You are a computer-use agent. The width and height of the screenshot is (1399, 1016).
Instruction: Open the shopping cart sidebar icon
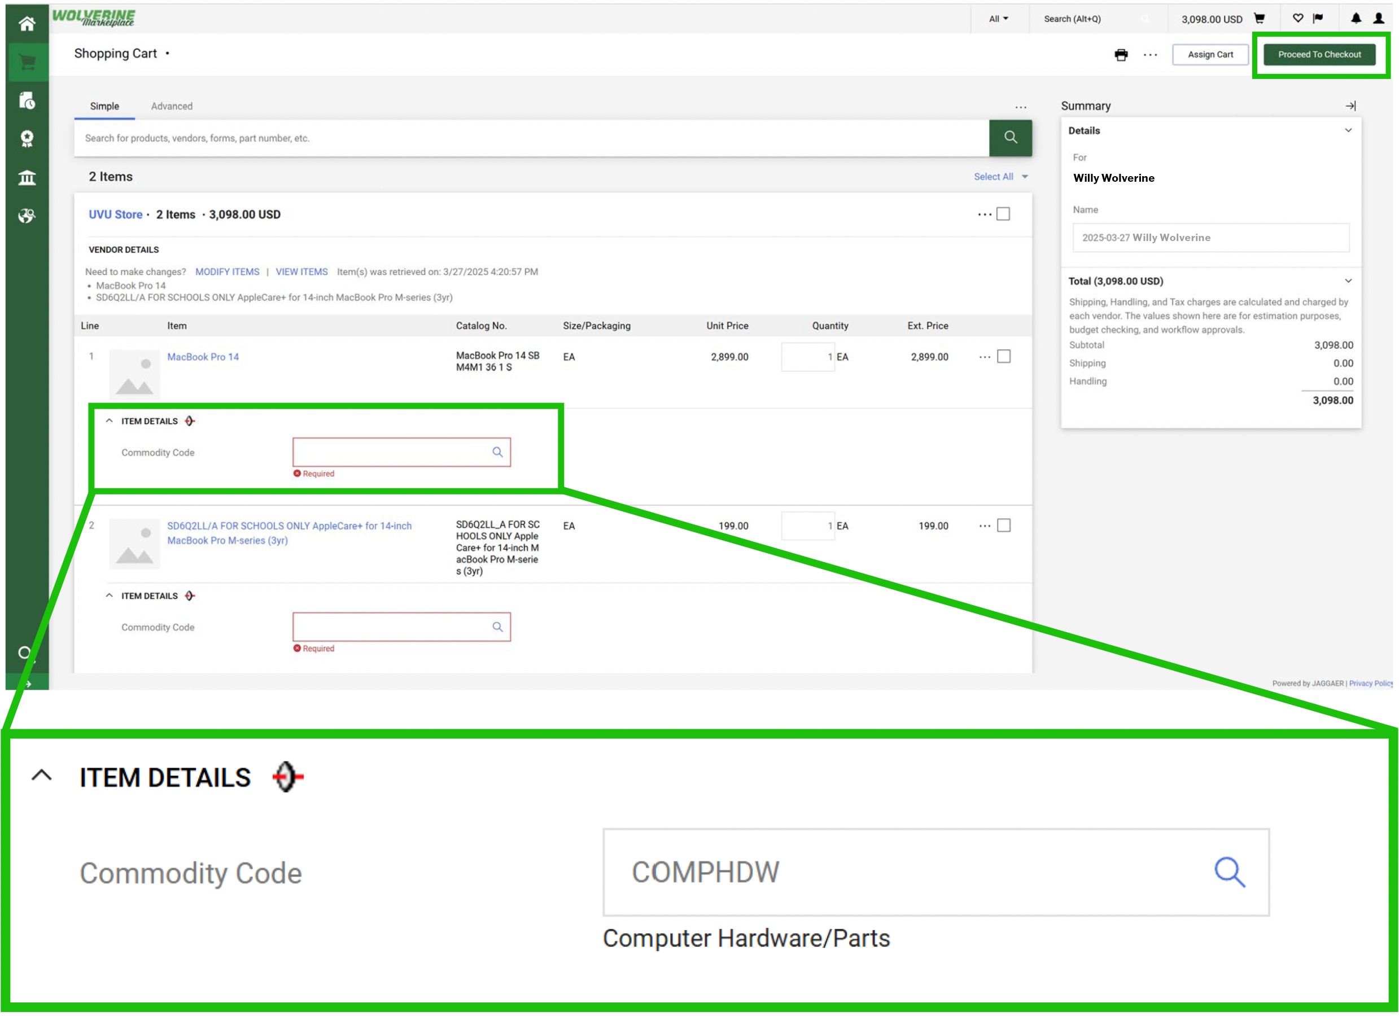click(x=27, y=62)
